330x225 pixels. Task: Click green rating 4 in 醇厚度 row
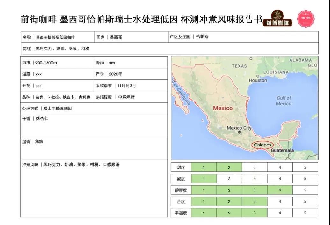280,190
